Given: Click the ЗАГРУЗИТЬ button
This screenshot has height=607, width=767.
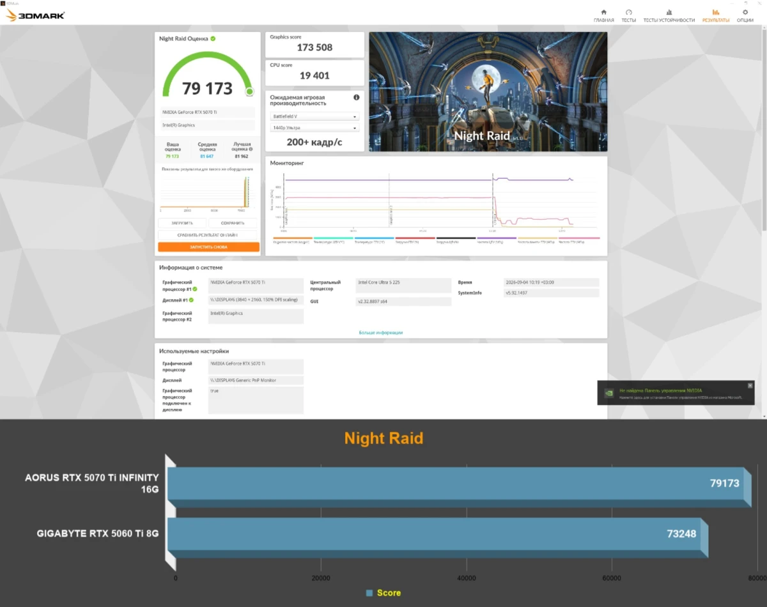Looking at the screenshot, I should pyautogui.click(x=182, y=223).
